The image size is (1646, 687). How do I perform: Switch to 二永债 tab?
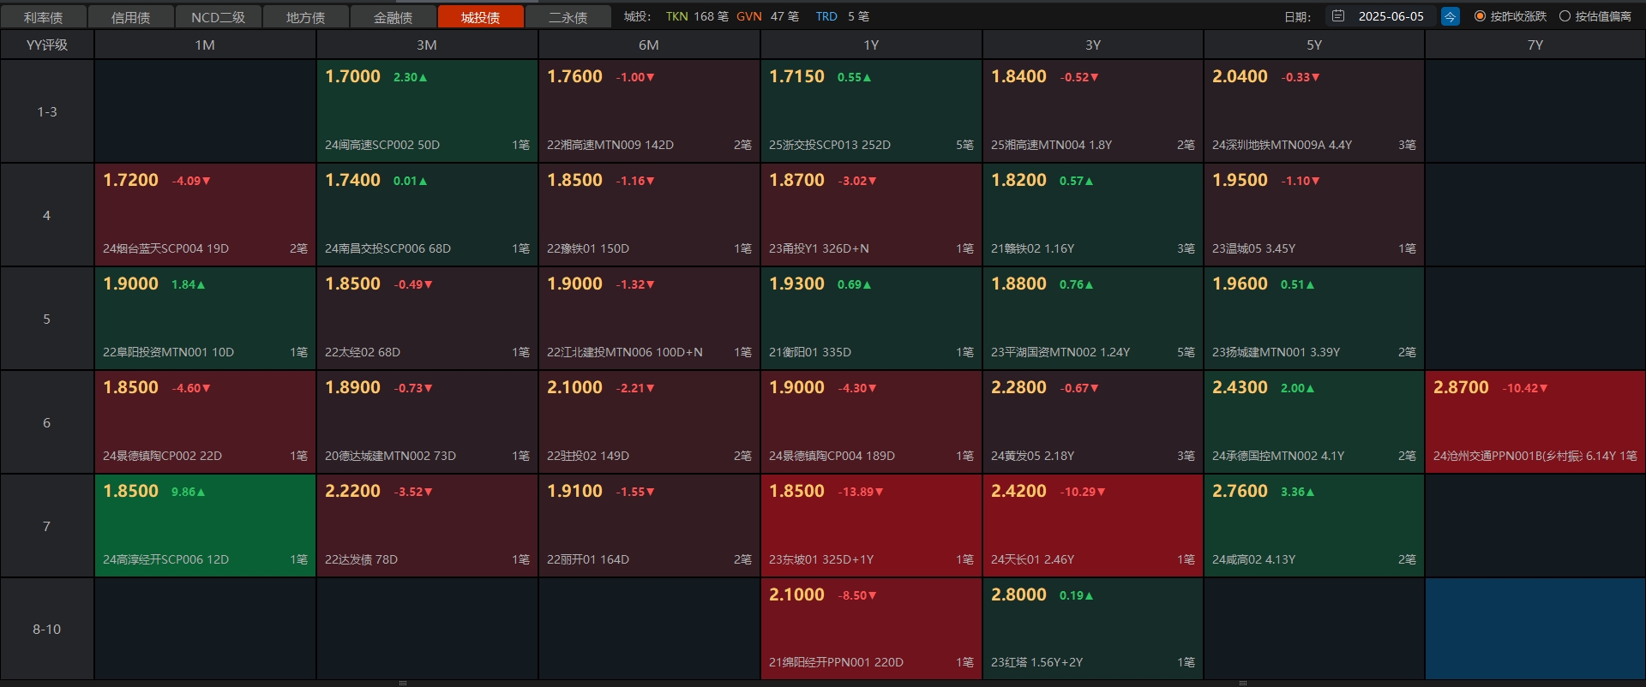click(x=568, y=17)
